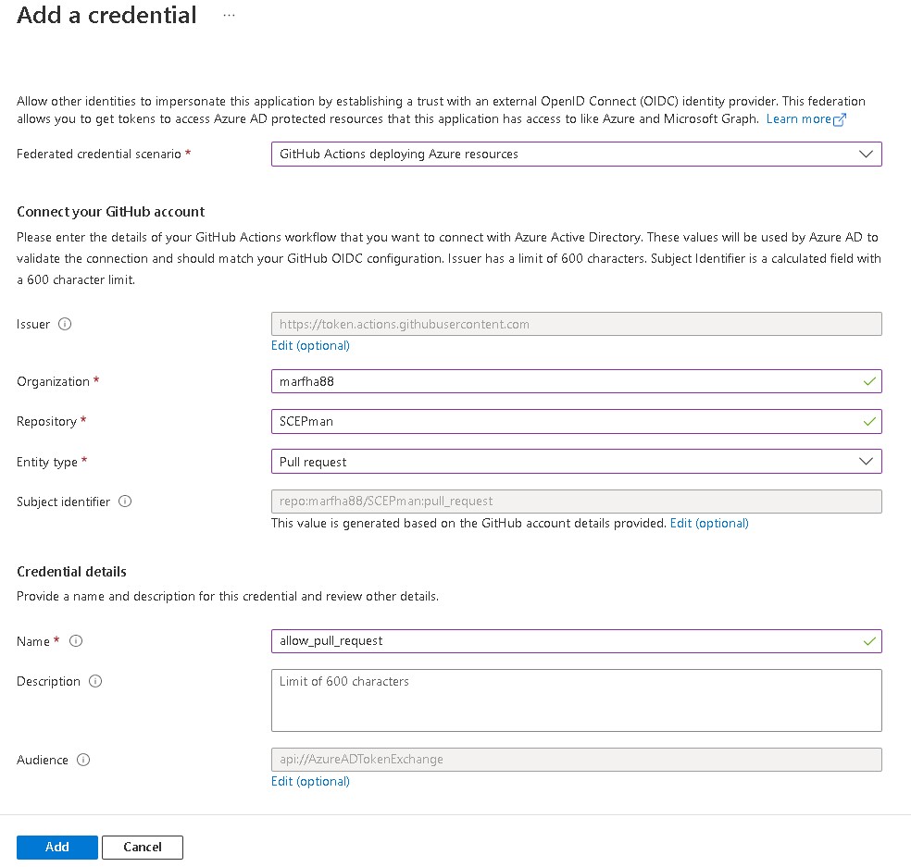Click the Organization input field

(565, 381)
